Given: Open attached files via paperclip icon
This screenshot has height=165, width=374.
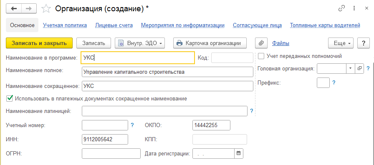Looking at the screenshot, I should pos(261,43).
